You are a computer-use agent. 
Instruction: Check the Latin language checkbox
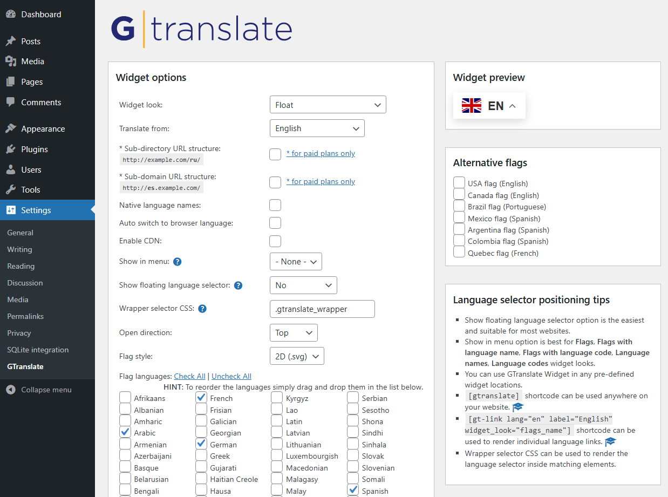(x=277, y=421)
